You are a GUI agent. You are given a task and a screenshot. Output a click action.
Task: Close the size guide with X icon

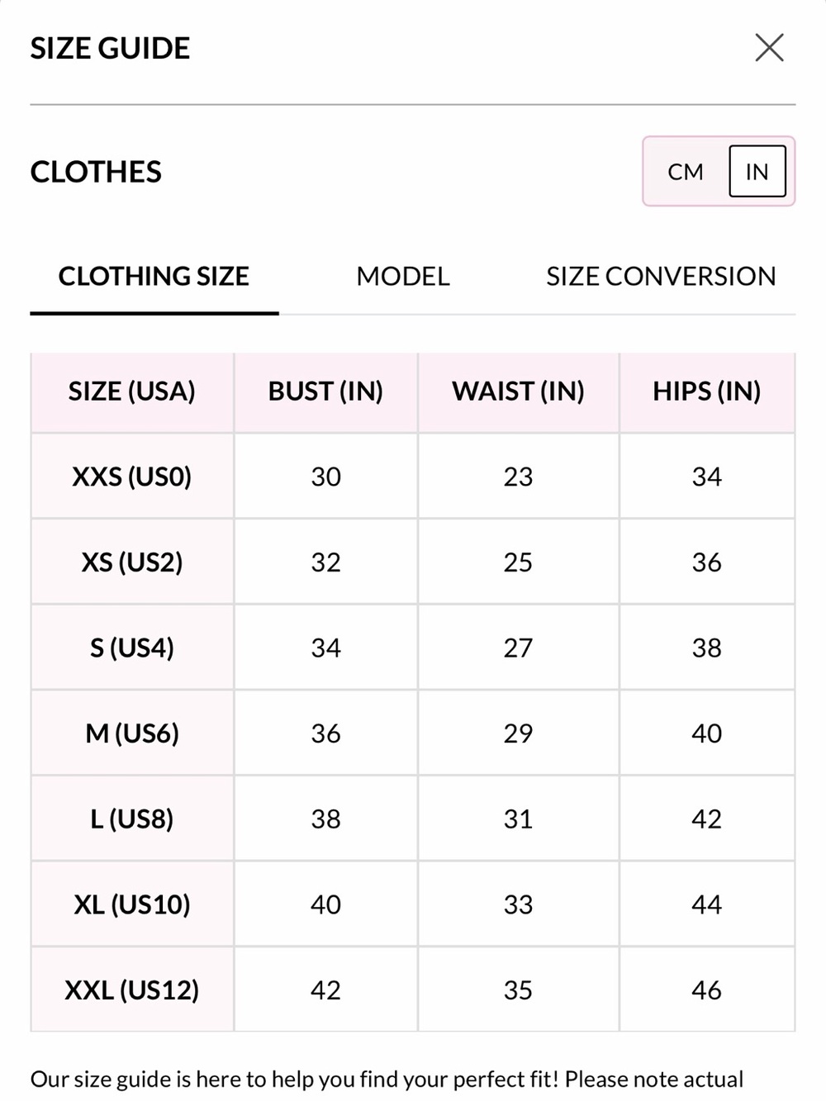click(x=769, y=48)
